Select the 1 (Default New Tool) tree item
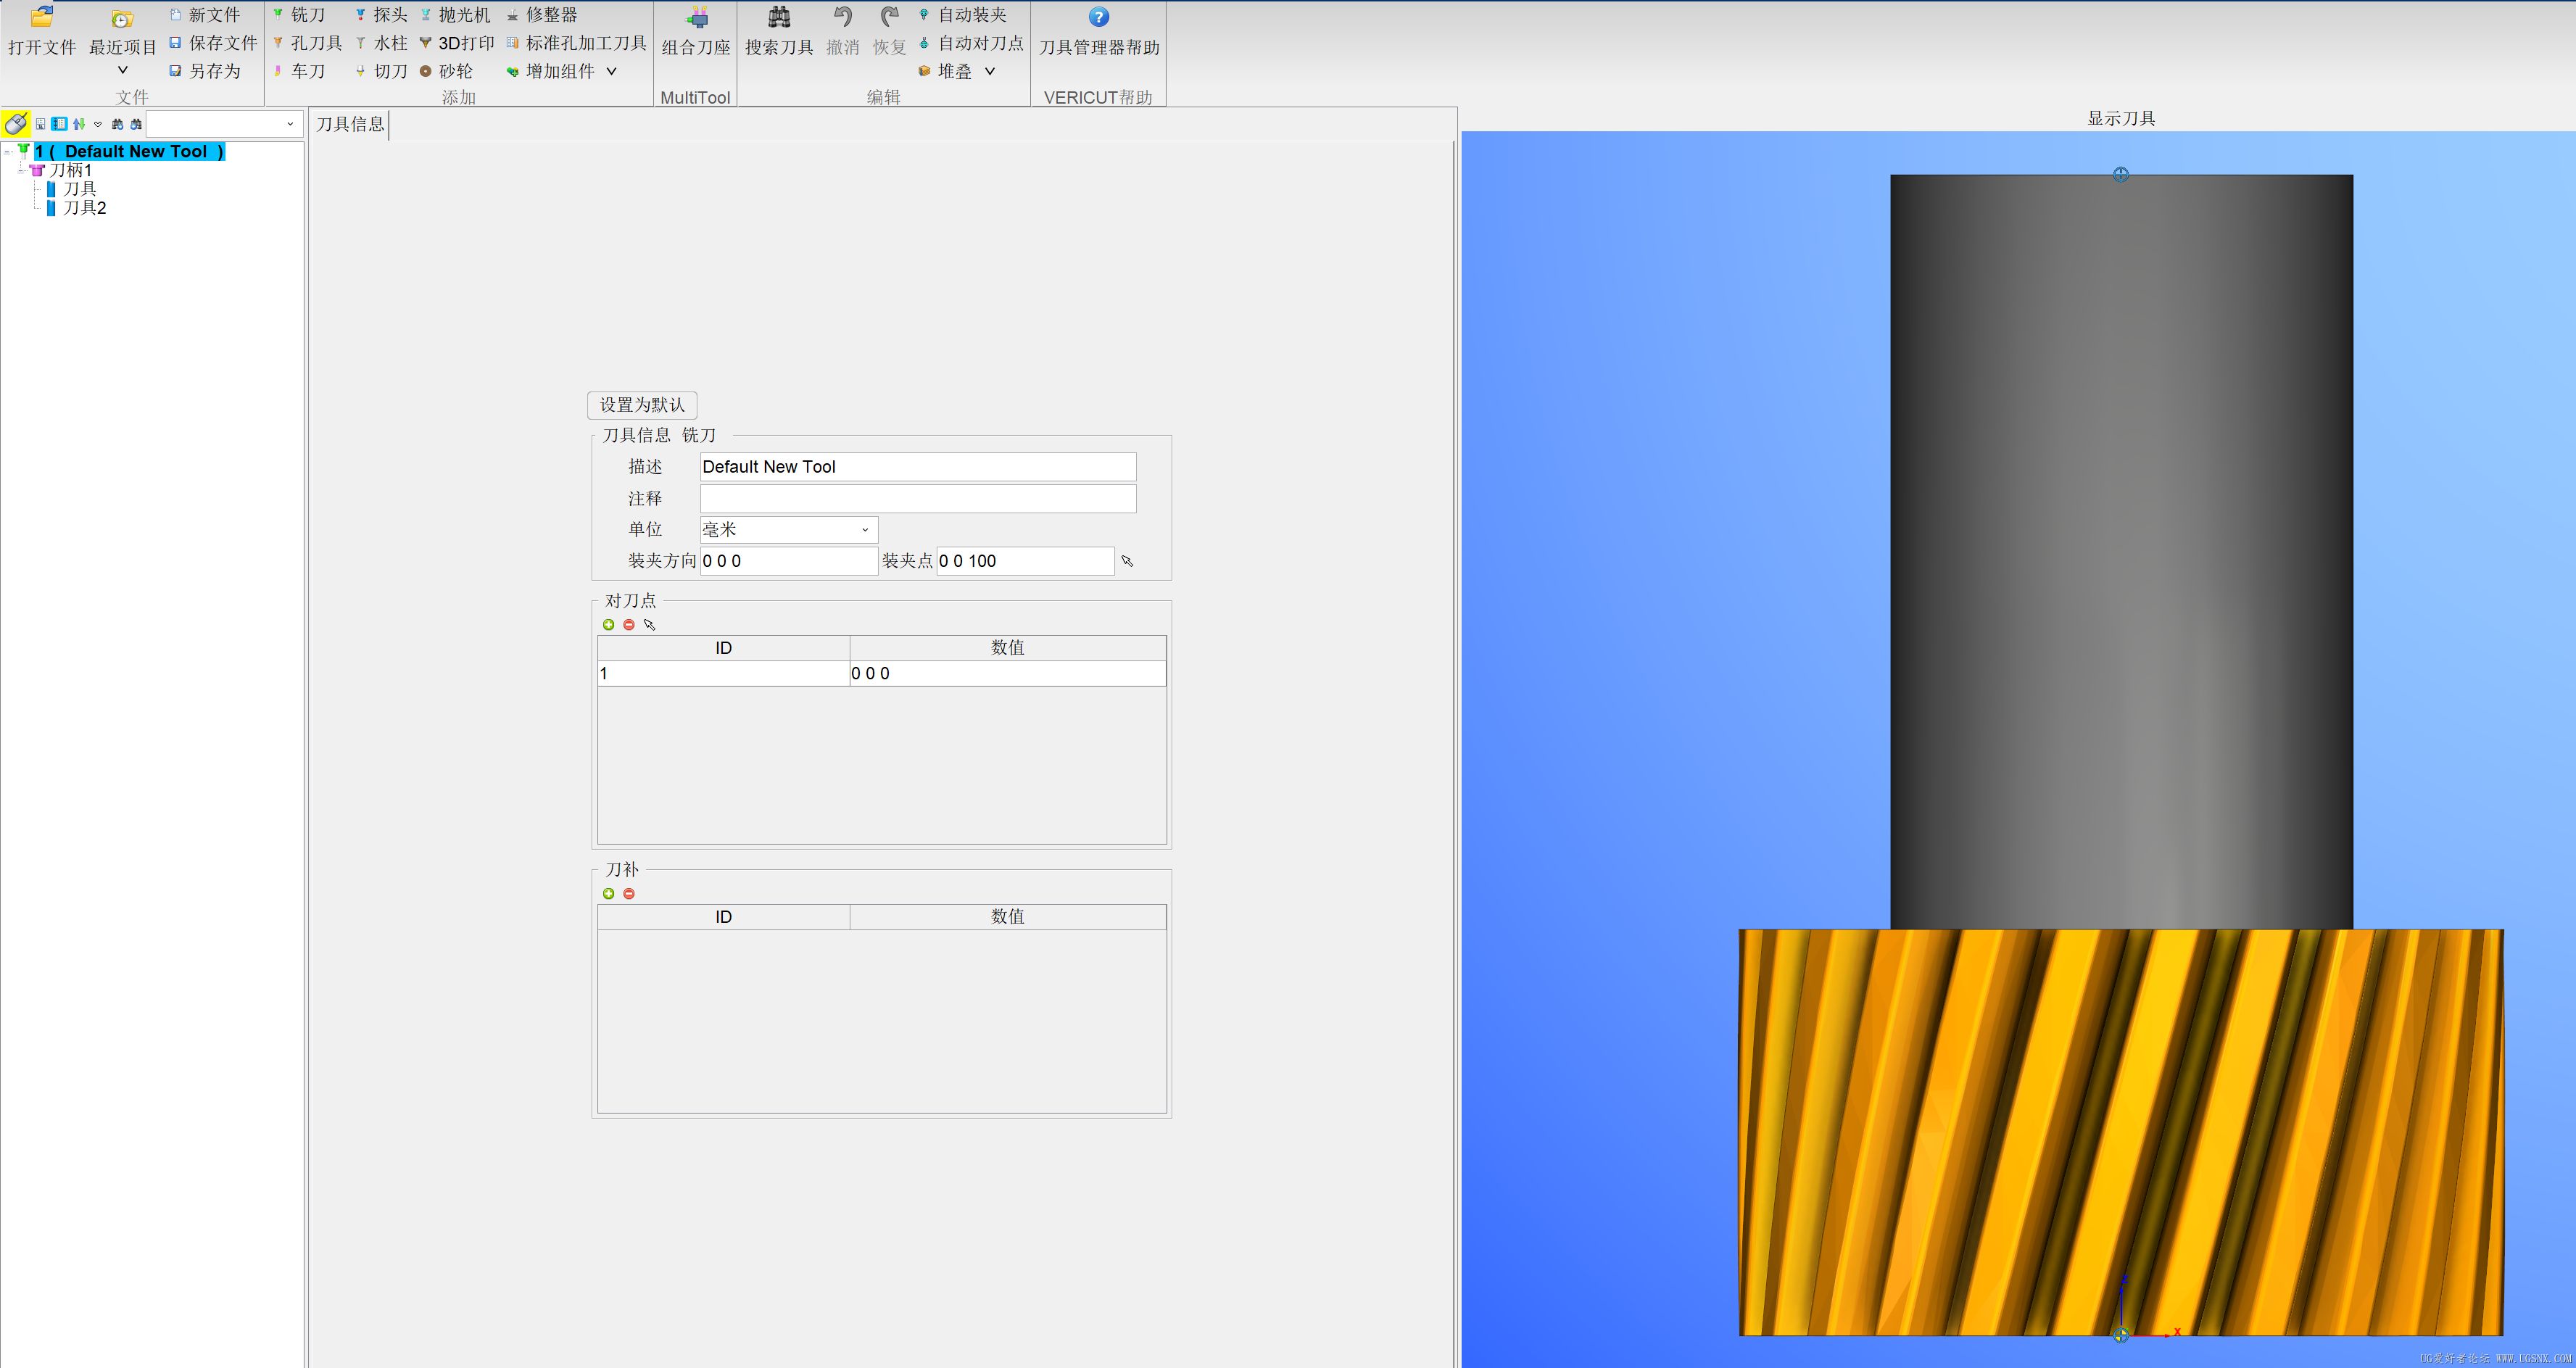Viewport: 2576px width, 1368px height. point(129,151)
